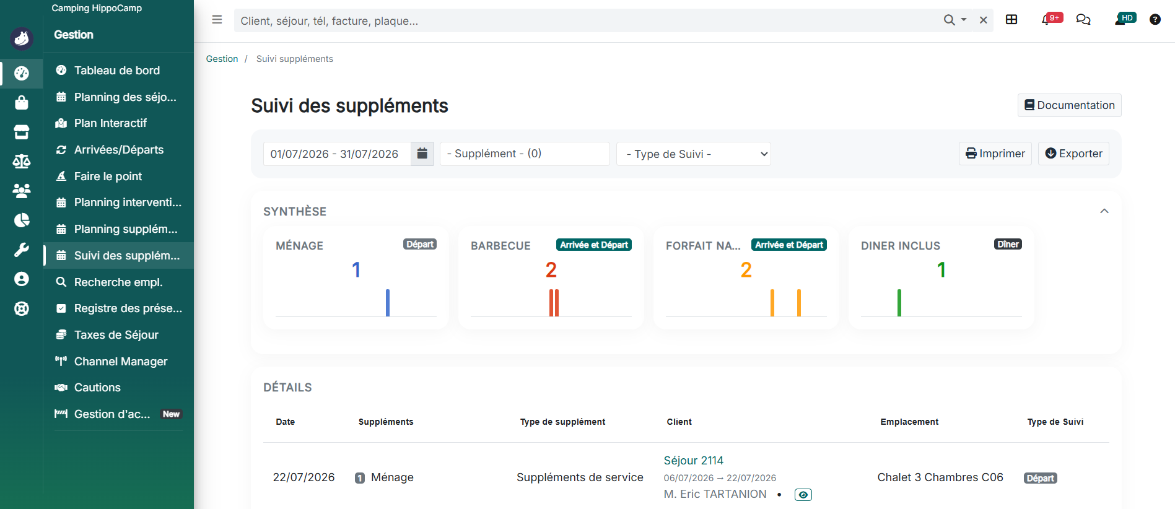Select the Barbecue synthesis card title
This screenshot has width=1175, height=509.
coord(500,246)
